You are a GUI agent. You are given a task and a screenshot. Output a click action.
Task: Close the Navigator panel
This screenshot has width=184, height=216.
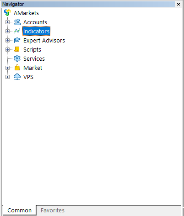pos(179,4)
